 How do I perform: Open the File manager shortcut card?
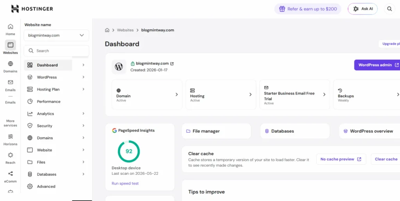click(216, 131)
